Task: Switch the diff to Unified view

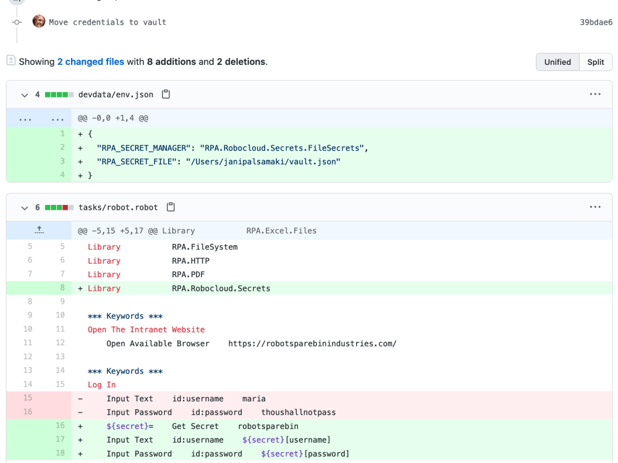Action: tap(557, 62)
